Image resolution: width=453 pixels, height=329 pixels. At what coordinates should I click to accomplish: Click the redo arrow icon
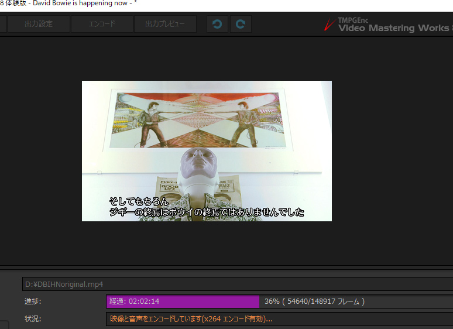tap(241, 24)
